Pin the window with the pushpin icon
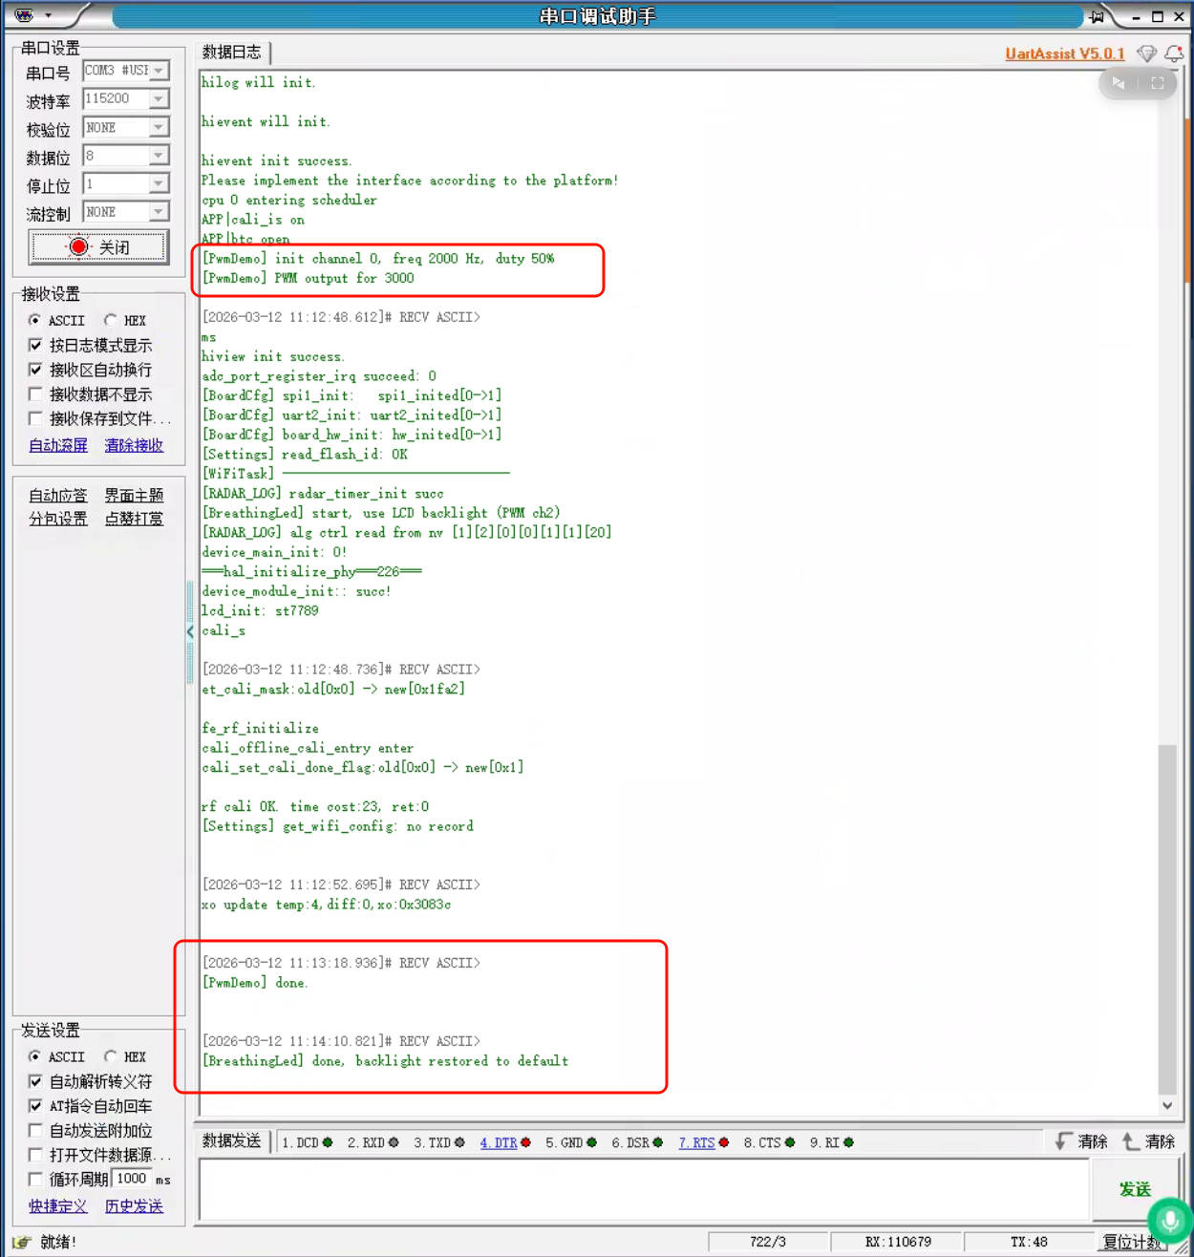The image size is (1194, 1257). [x=1097, y=16]
